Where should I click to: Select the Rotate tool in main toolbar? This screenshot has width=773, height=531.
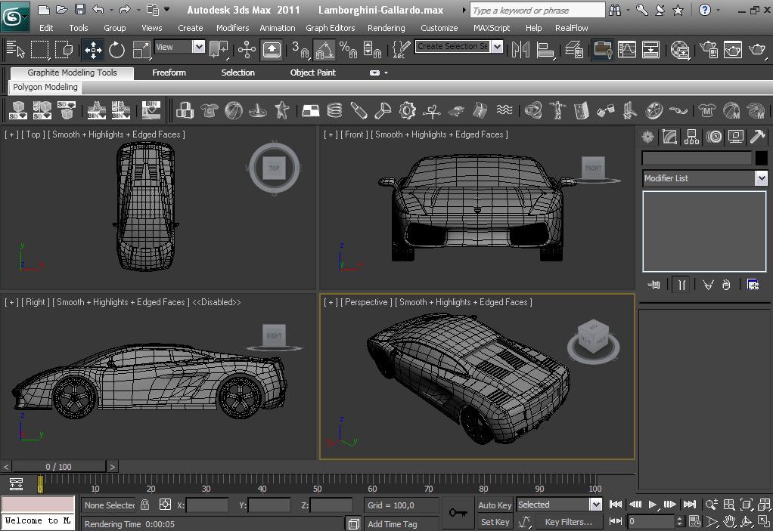[x=116, y=50]
